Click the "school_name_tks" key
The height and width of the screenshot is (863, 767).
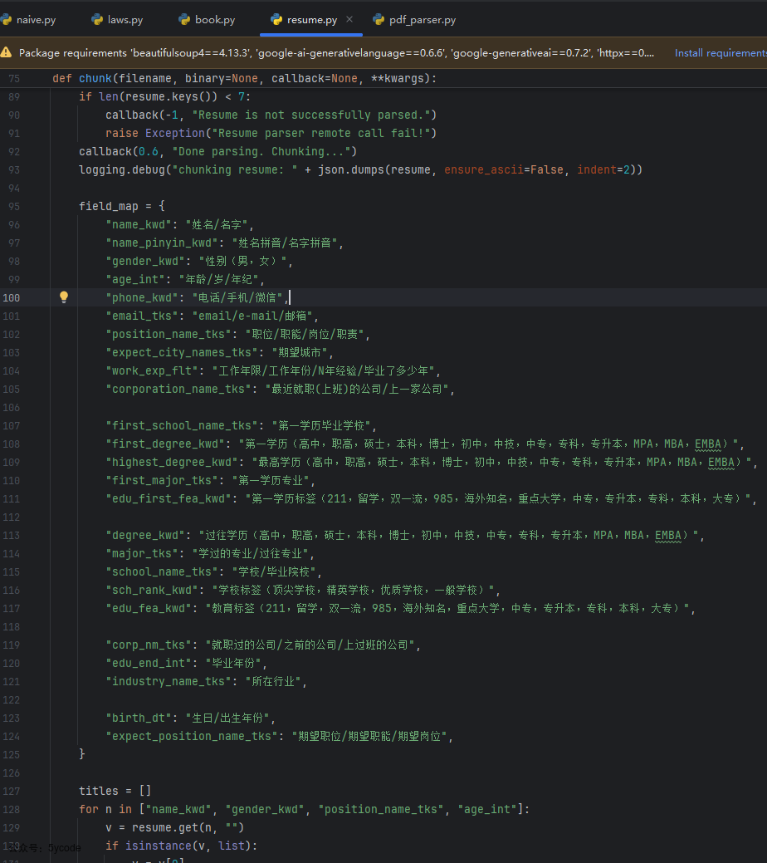162,571
